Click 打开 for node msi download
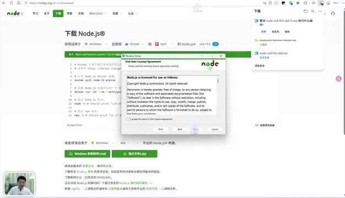 pos(263,32)
